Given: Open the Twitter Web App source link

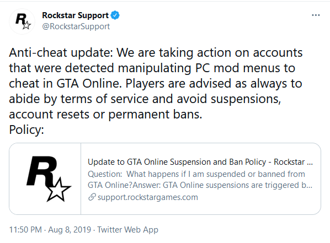Looking at the screenshot, I should (127, 230).
